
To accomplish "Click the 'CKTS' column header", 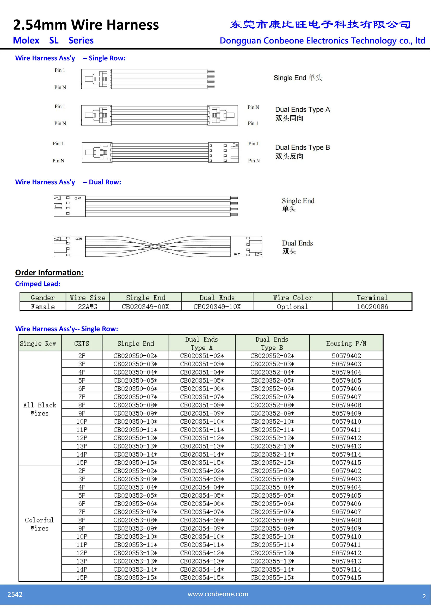I will (x=82, y=343).
